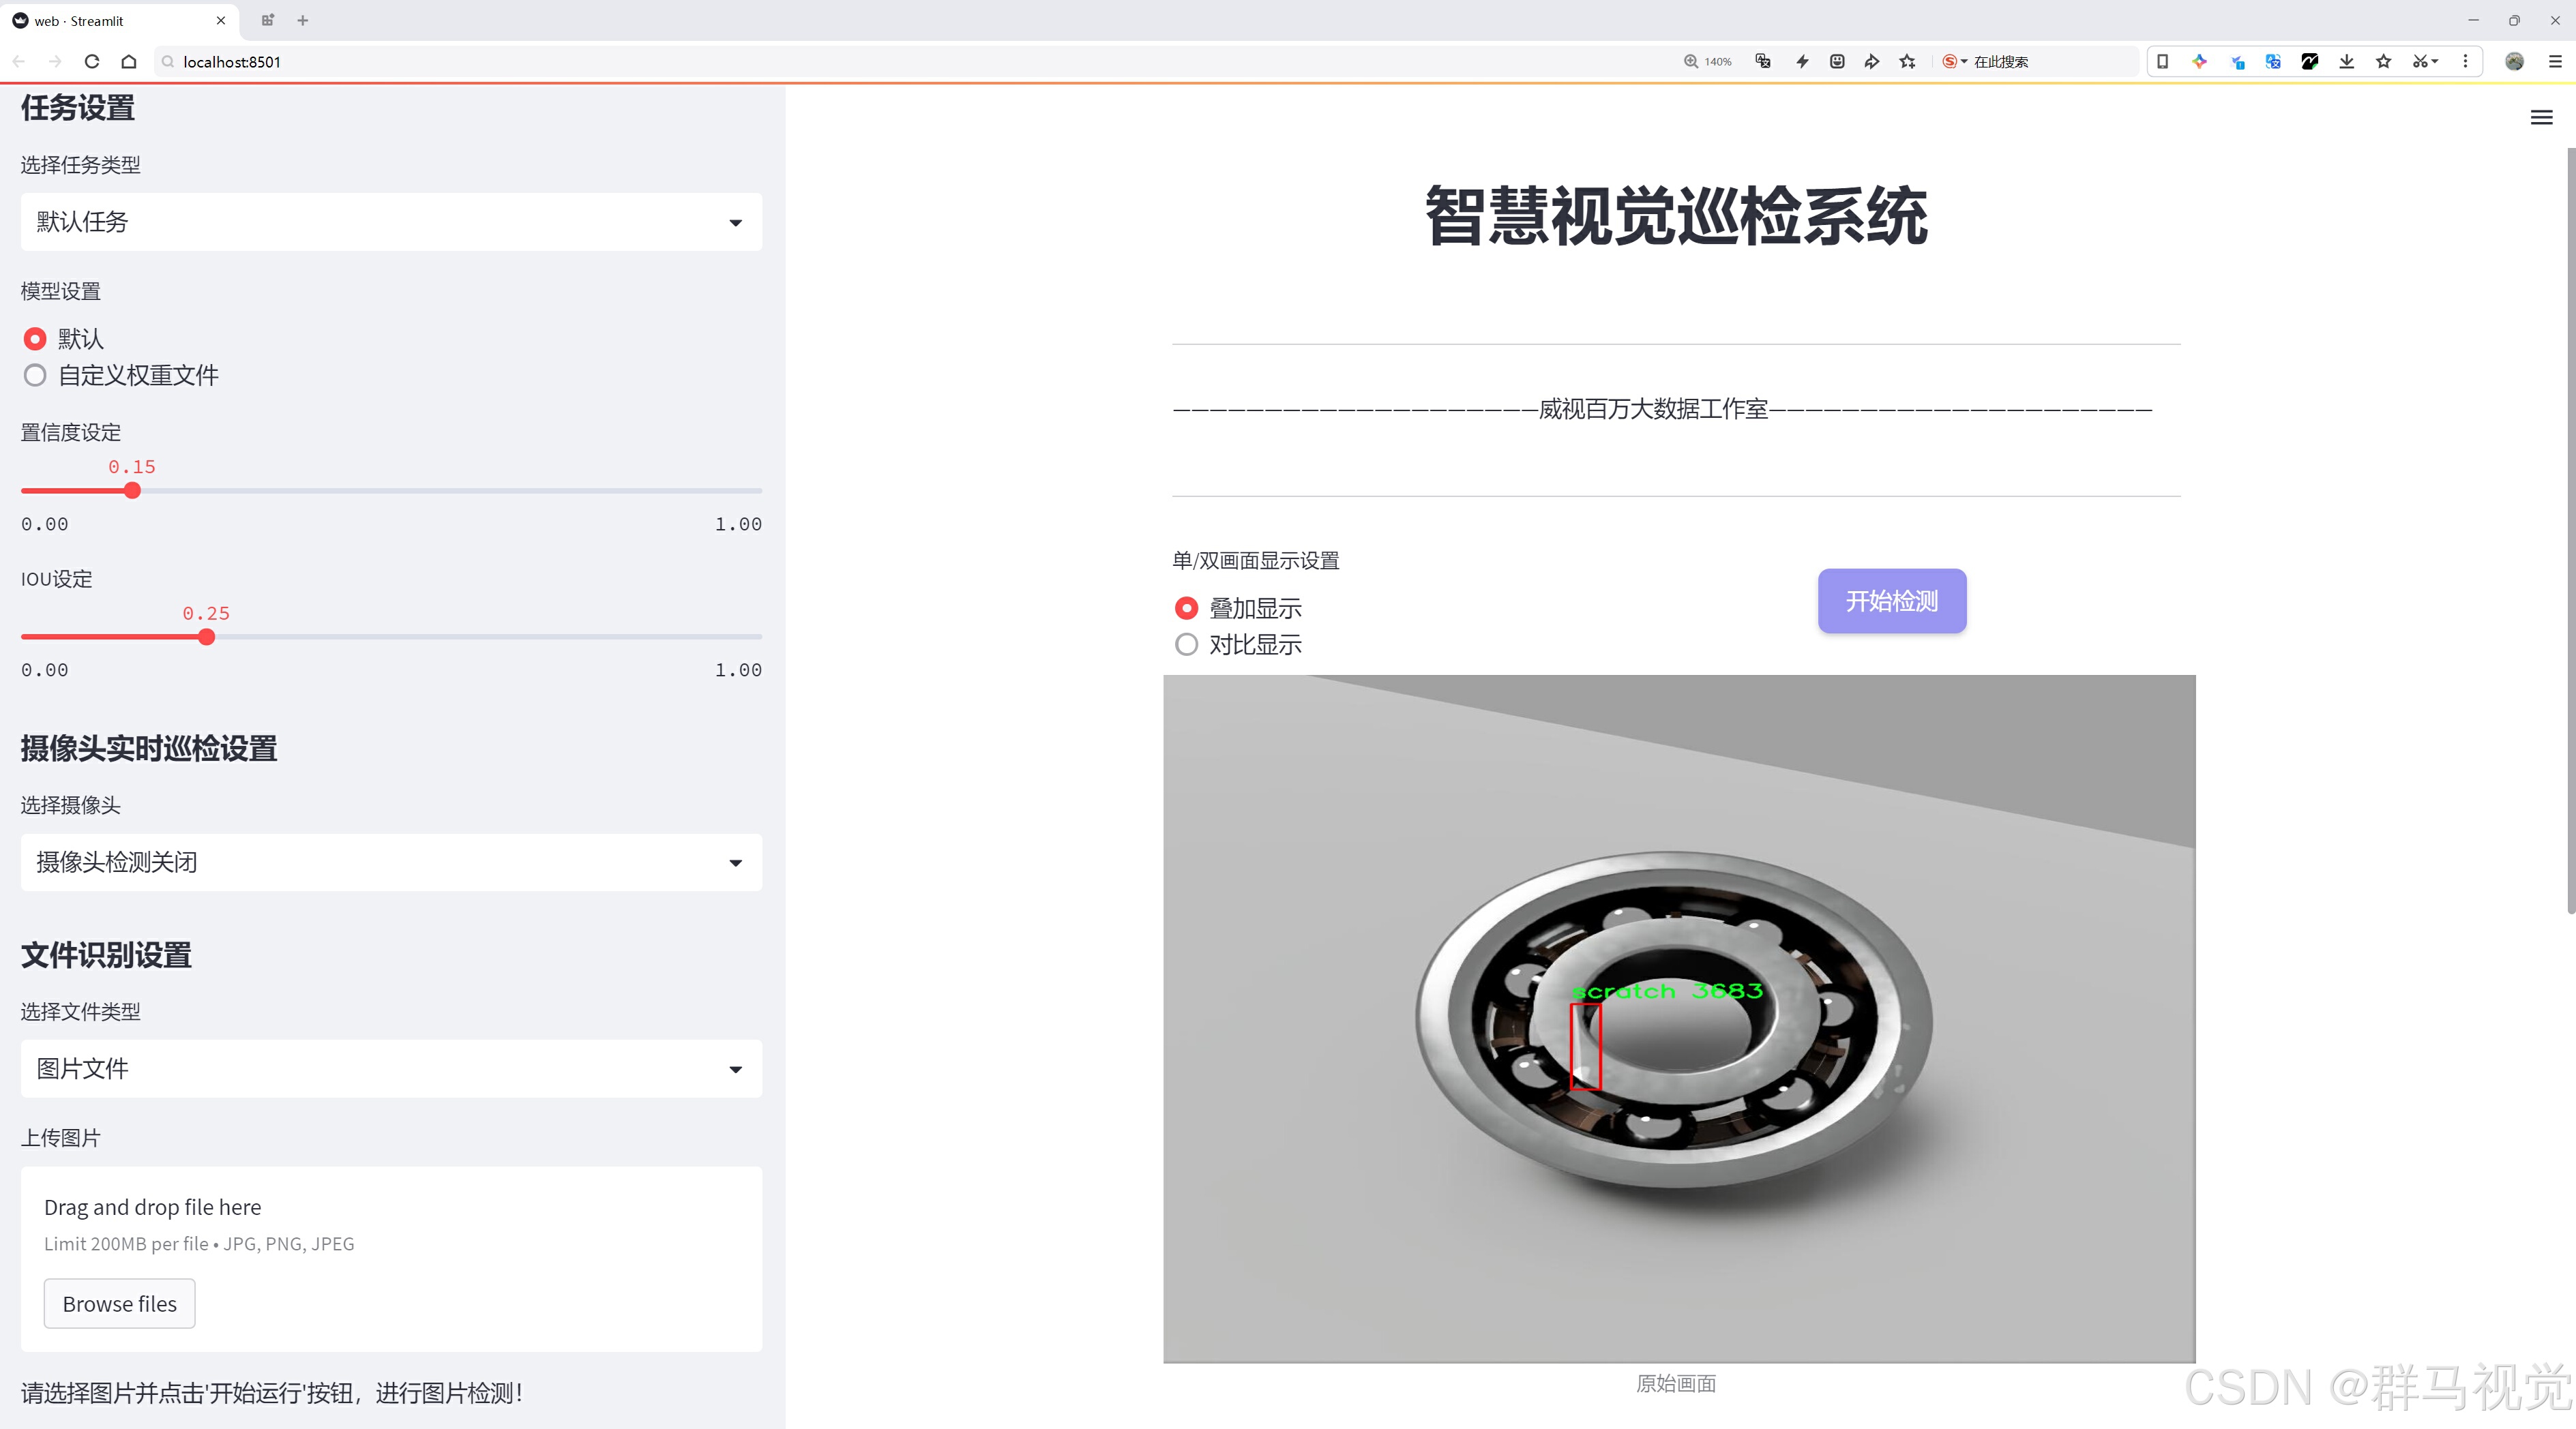Select the 自定义权重文件 radio option
The width and height of the screenshot is (2576, 1429).
(36, 376)
